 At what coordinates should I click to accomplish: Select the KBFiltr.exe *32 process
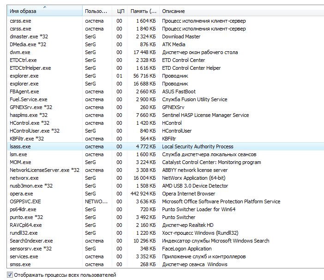coord(166,139)
